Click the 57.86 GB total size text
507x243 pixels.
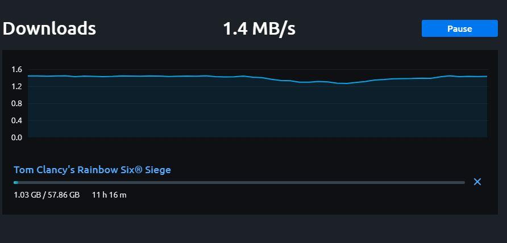[x=63, y=195]
